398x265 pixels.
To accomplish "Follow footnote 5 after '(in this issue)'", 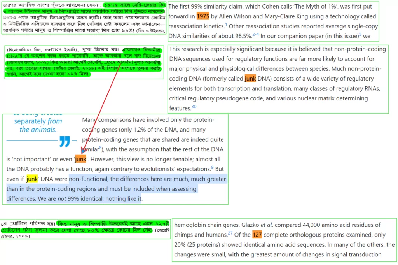I will (360, 34).
